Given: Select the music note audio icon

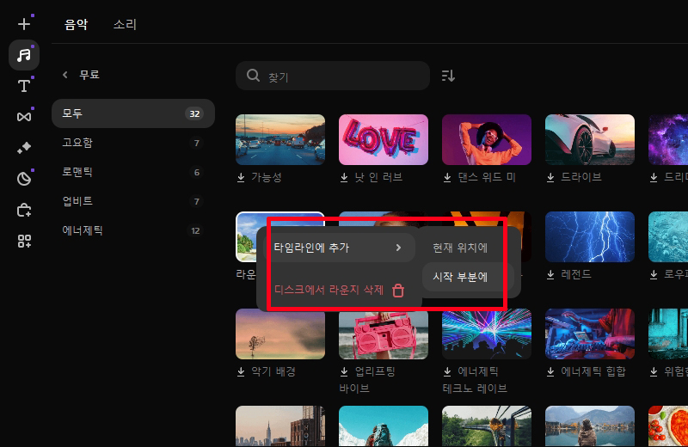Looking at the screenshot, I should tap(24, 55).
